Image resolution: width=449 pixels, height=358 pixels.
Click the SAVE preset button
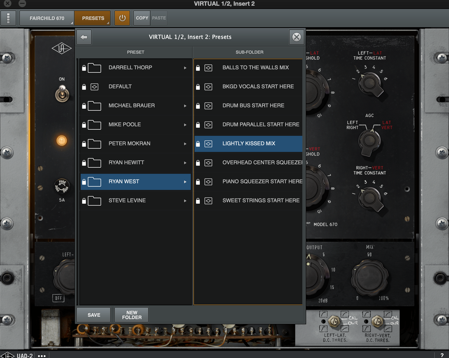(94, 315)
